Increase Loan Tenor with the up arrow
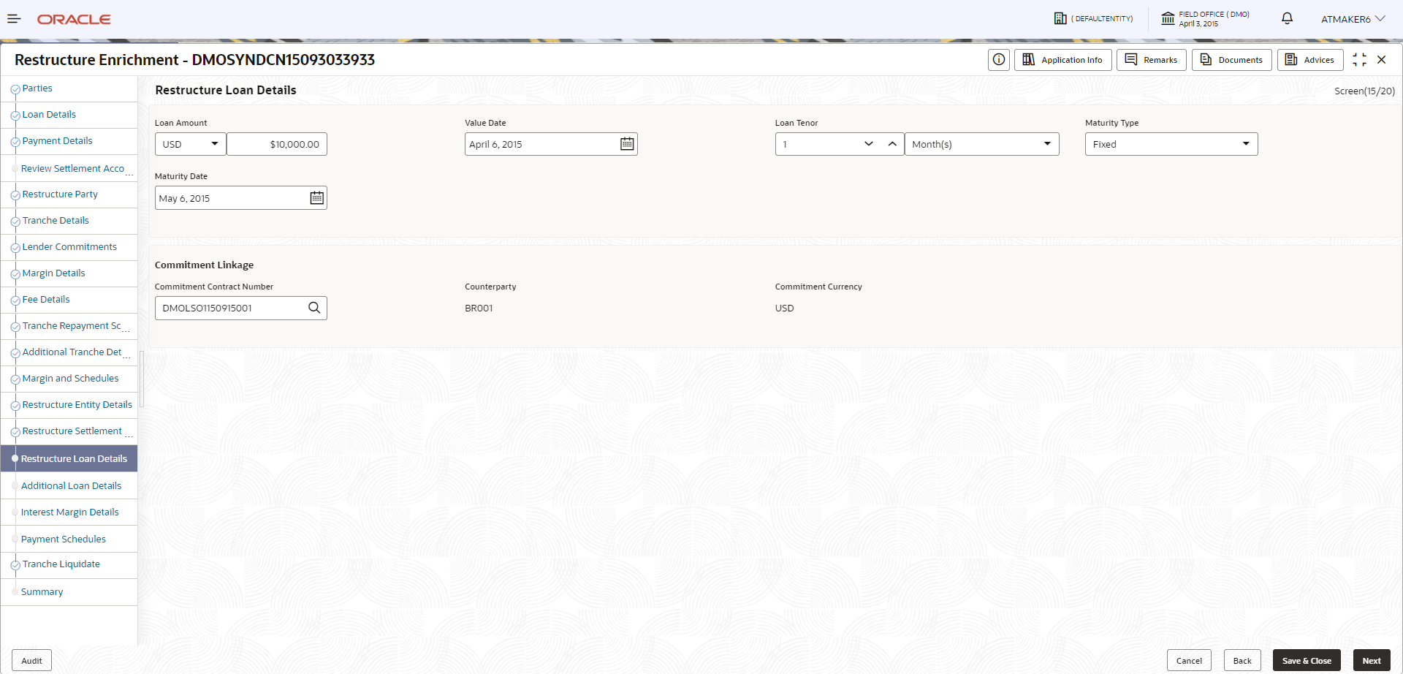 coord(892,144)
